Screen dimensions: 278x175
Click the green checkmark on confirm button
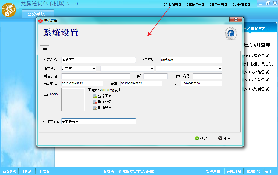coord(197,138)
